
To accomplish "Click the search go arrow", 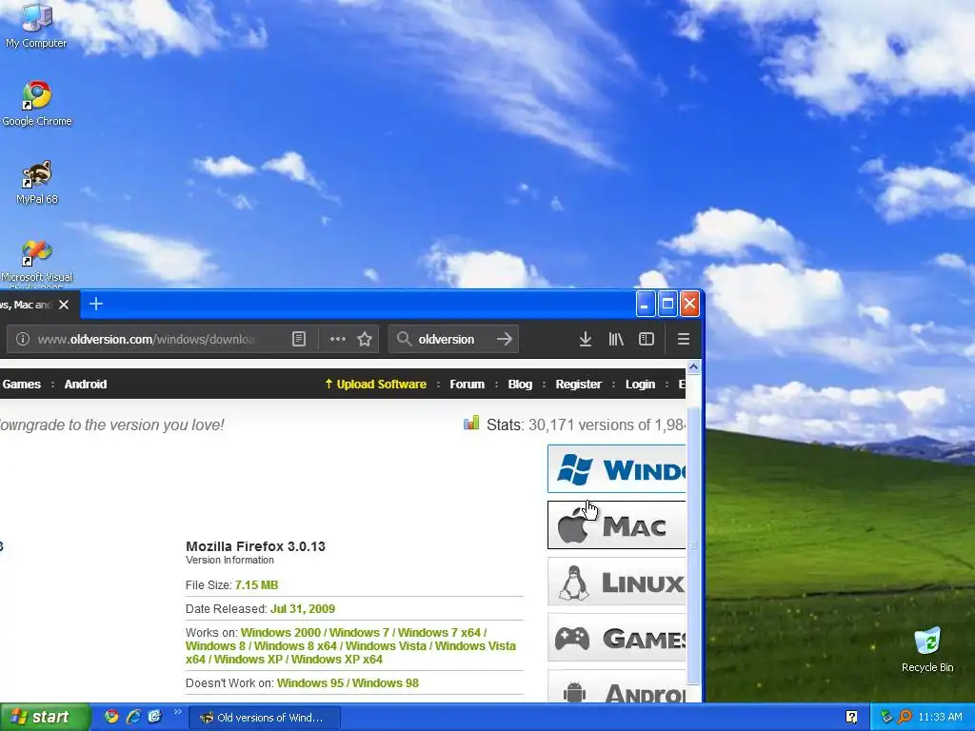I will pyautogui.click(x=505, y=339).
